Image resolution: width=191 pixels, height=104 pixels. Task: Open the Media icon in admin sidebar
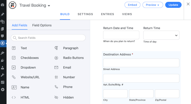(x=3, y=22)
